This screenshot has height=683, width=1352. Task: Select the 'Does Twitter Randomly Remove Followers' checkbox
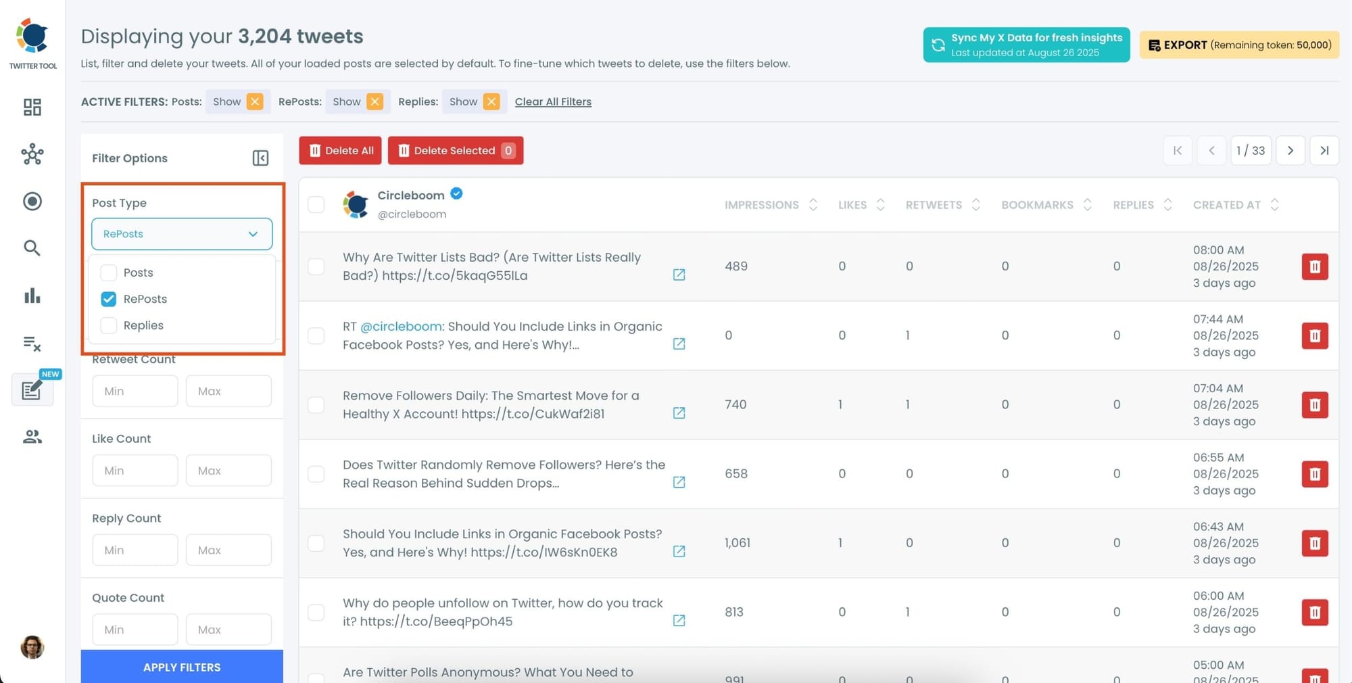point(316,473)
